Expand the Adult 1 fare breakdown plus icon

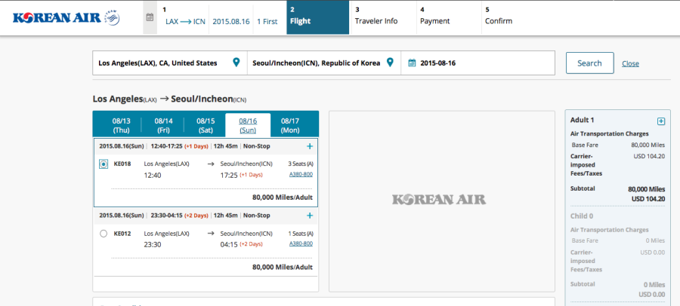(x=661, y=121)
